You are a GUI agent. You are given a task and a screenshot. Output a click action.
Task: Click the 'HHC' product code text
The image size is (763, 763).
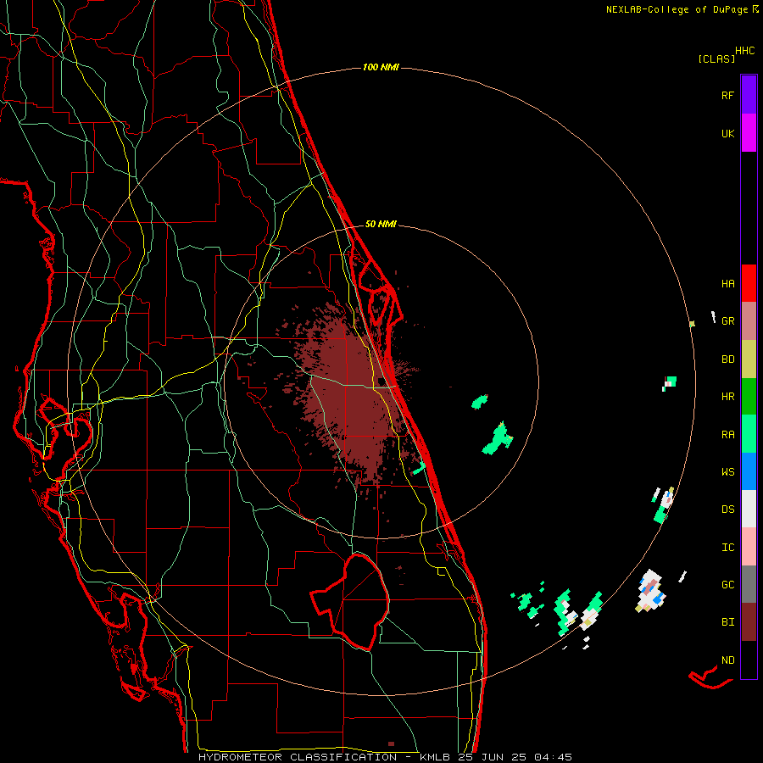[x=744, y=50]
